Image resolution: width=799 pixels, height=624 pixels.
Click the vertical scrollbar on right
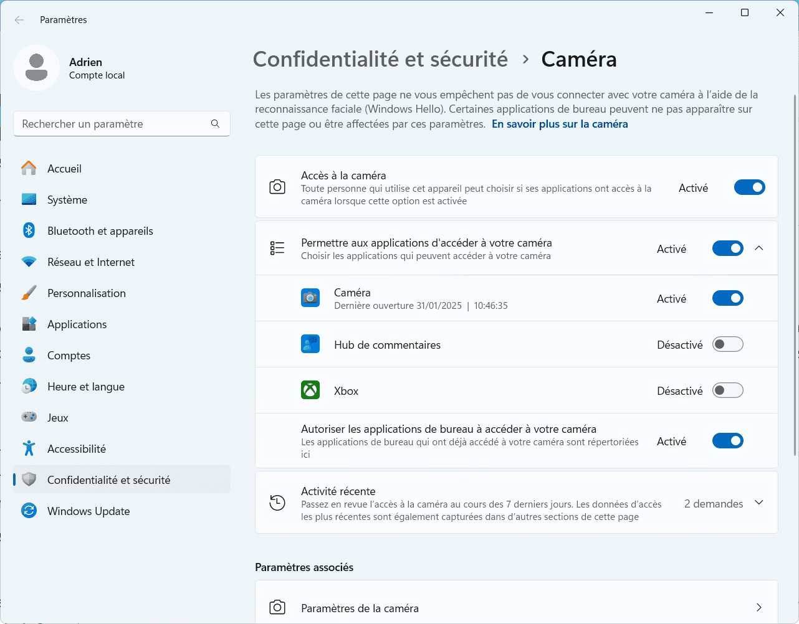click(x=795, y=274)
